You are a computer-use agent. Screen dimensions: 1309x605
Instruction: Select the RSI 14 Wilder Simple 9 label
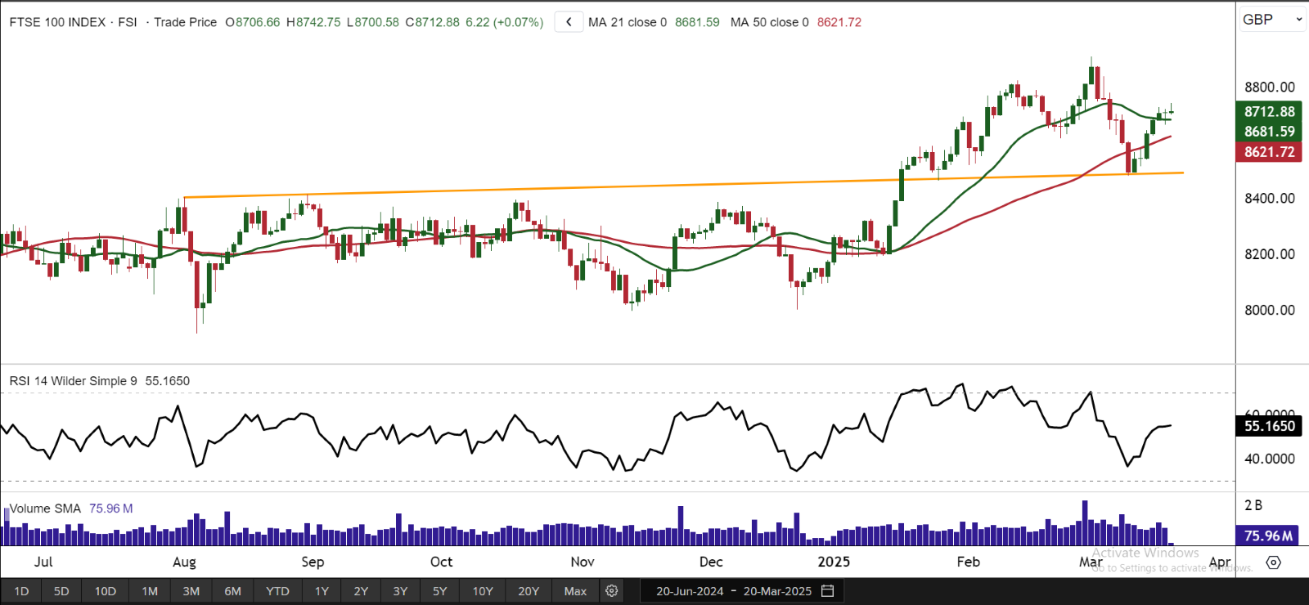coord(74,381)
